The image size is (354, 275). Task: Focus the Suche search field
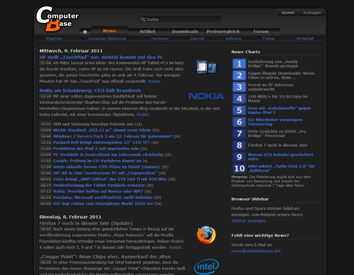pos(180,19)
